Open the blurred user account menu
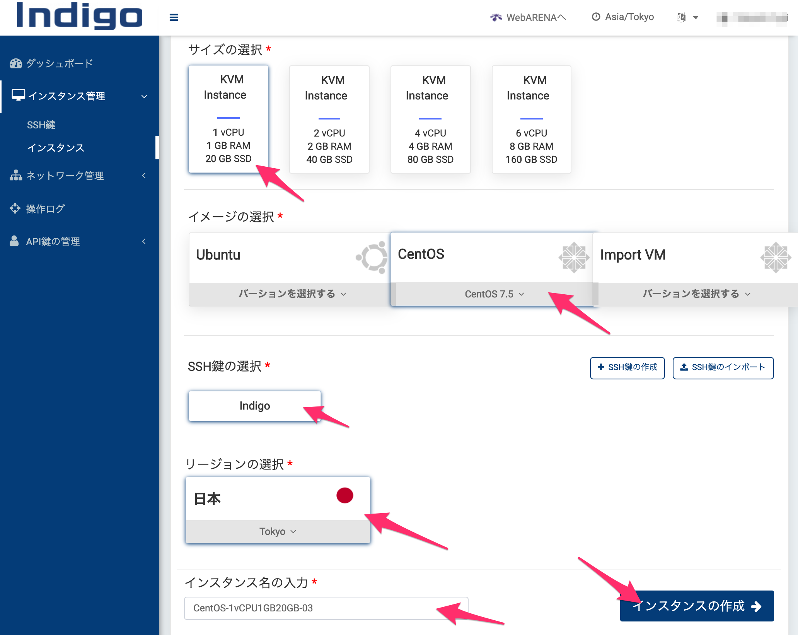Viewport: 798px width, 635px height. click(x=752, y=18)
